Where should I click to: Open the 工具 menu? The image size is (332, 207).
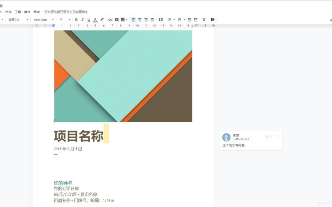coord(18,12)
